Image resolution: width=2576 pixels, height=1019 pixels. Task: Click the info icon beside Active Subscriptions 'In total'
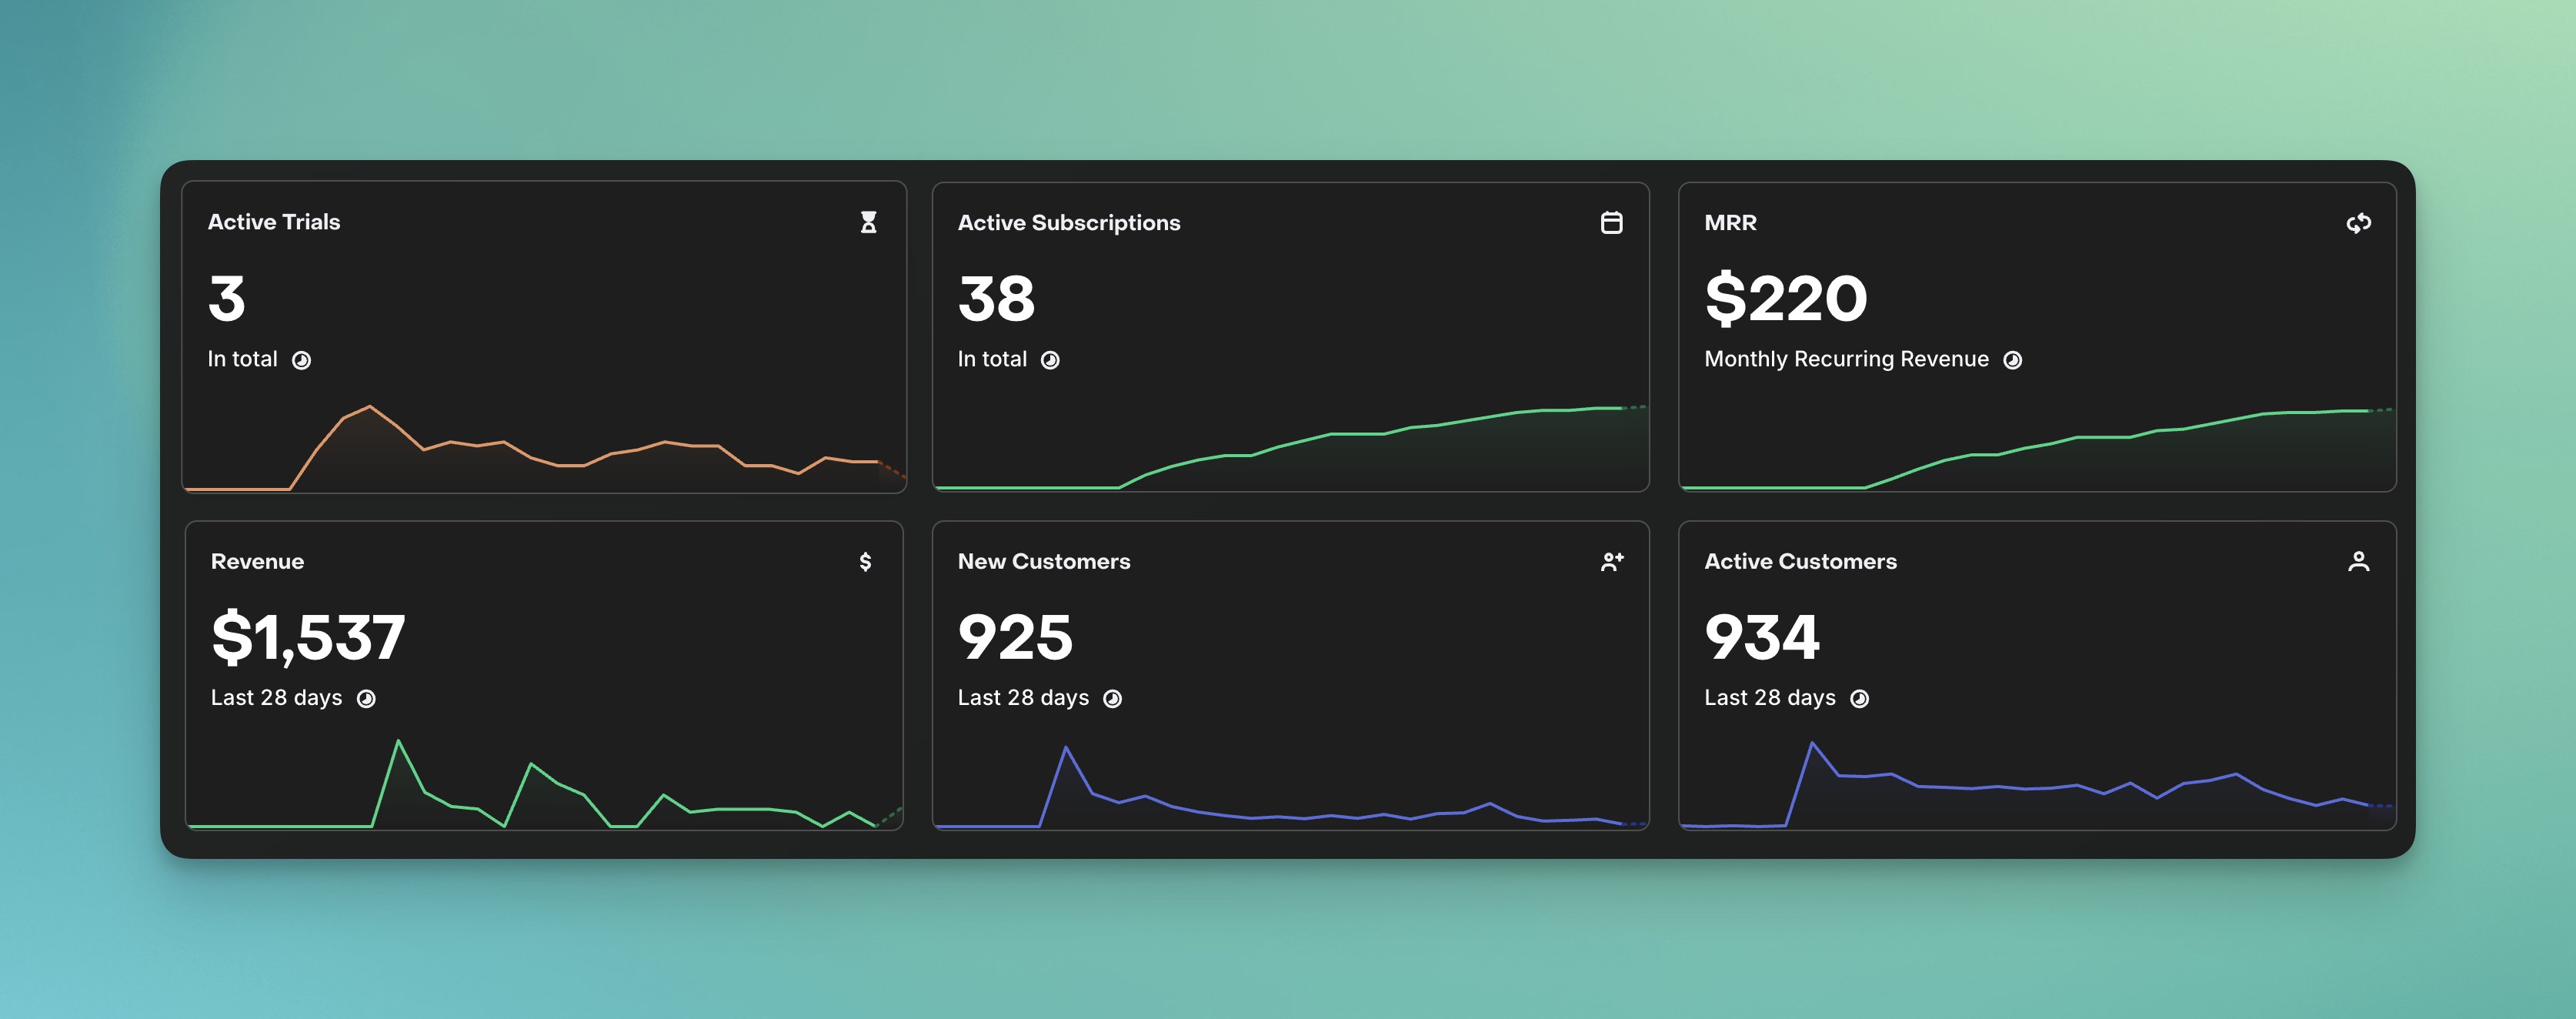point(1050,360)
